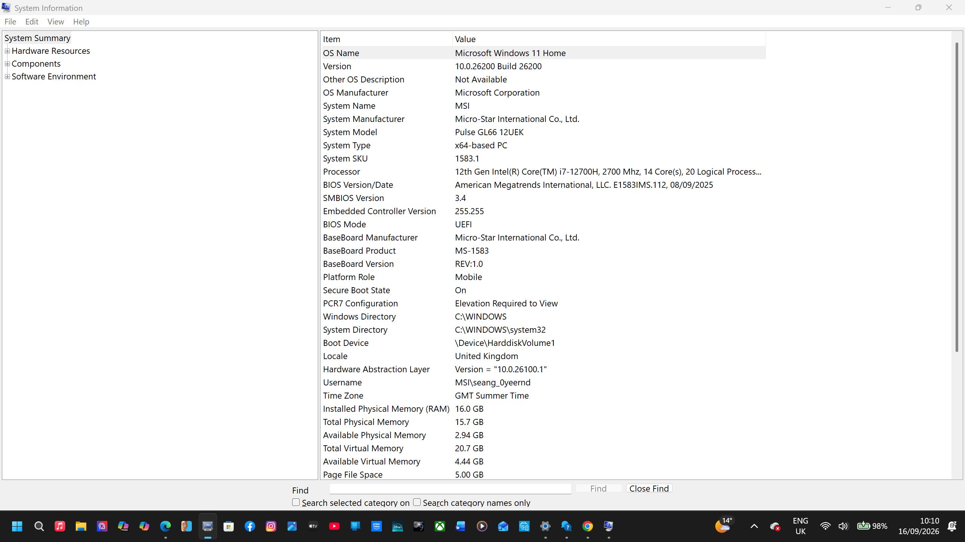Open the ENG UK language switcher
The width and height of the screenshot is (965, 542).
800,526
